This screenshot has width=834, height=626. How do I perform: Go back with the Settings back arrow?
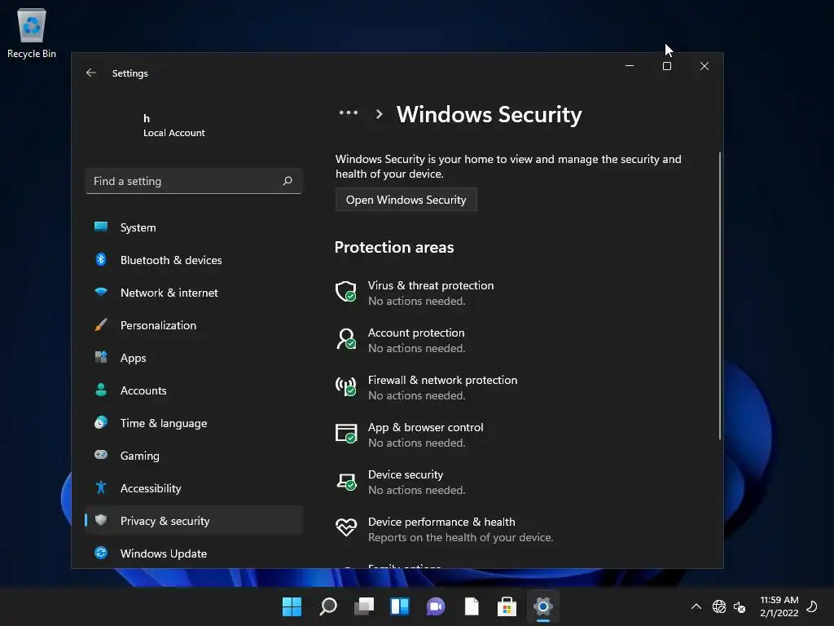tap(91, 73)
